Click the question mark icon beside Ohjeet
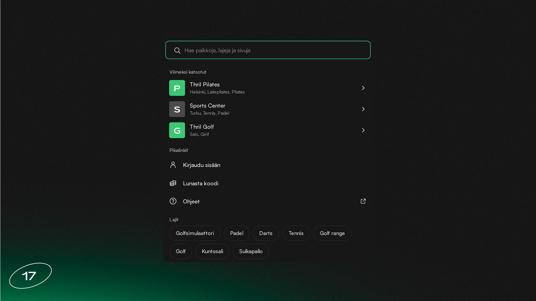 173,201
